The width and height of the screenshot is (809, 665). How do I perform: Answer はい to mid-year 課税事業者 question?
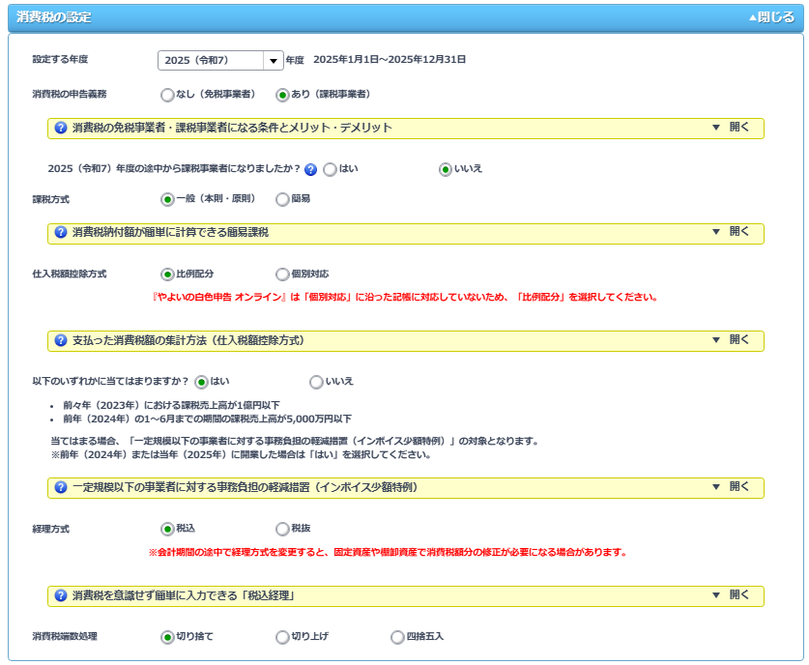330,169
